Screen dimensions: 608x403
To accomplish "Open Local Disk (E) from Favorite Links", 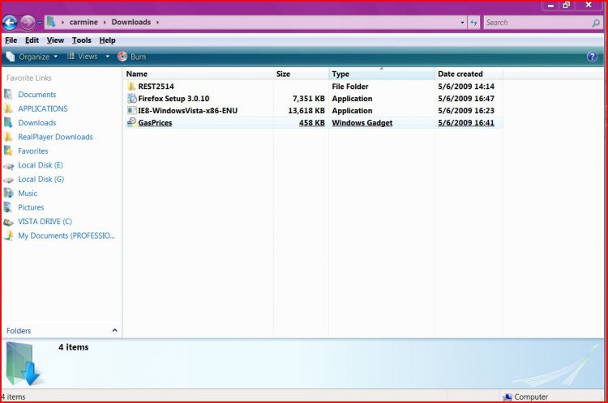I will click(41, 165).
